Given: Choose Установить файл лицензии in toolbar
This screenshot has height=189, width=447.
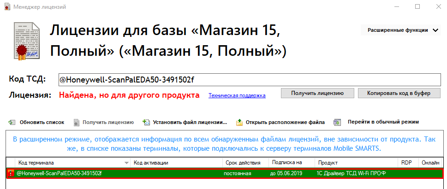Looking at the screenshot, I should [x=190, y=122].
